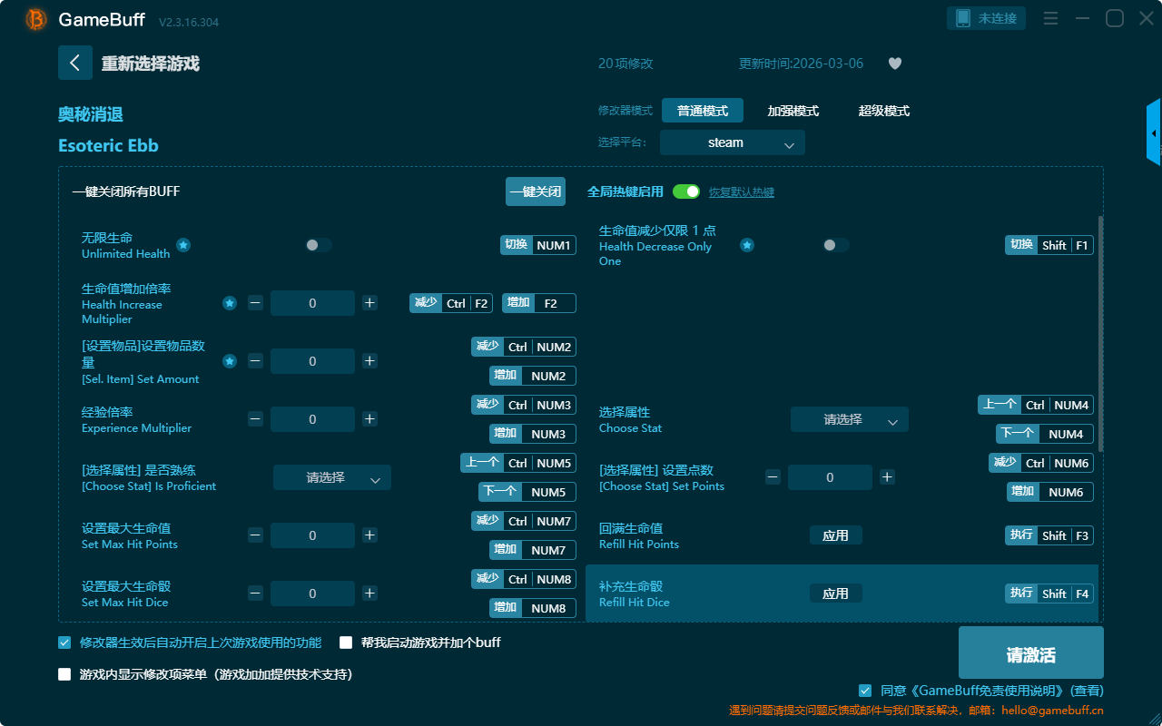Click star icon beside Health Decrease Only One
Image resolution: width=1162 pixels, height=726 pixels.
point(747,245)
